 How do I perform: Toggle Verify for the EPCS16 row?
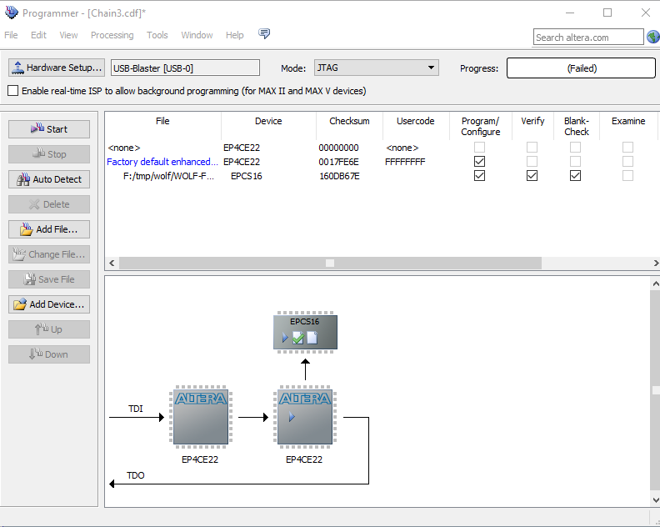(x=532, y=176)
